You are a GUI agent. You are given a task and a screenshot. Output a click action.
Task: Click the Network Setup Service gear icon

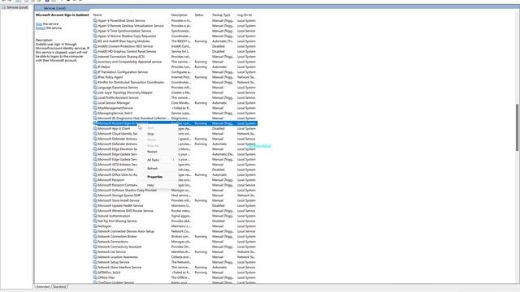(95, 262)
